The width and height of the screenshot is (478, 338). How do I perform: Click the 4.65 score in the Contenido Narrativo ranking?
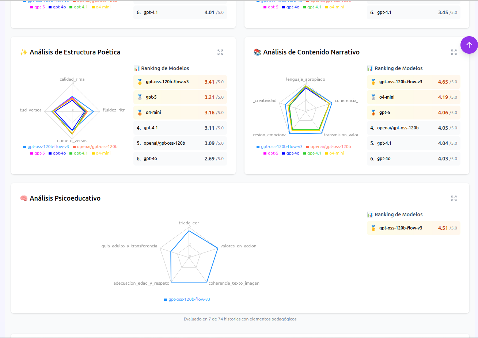(x=443, y=82)
